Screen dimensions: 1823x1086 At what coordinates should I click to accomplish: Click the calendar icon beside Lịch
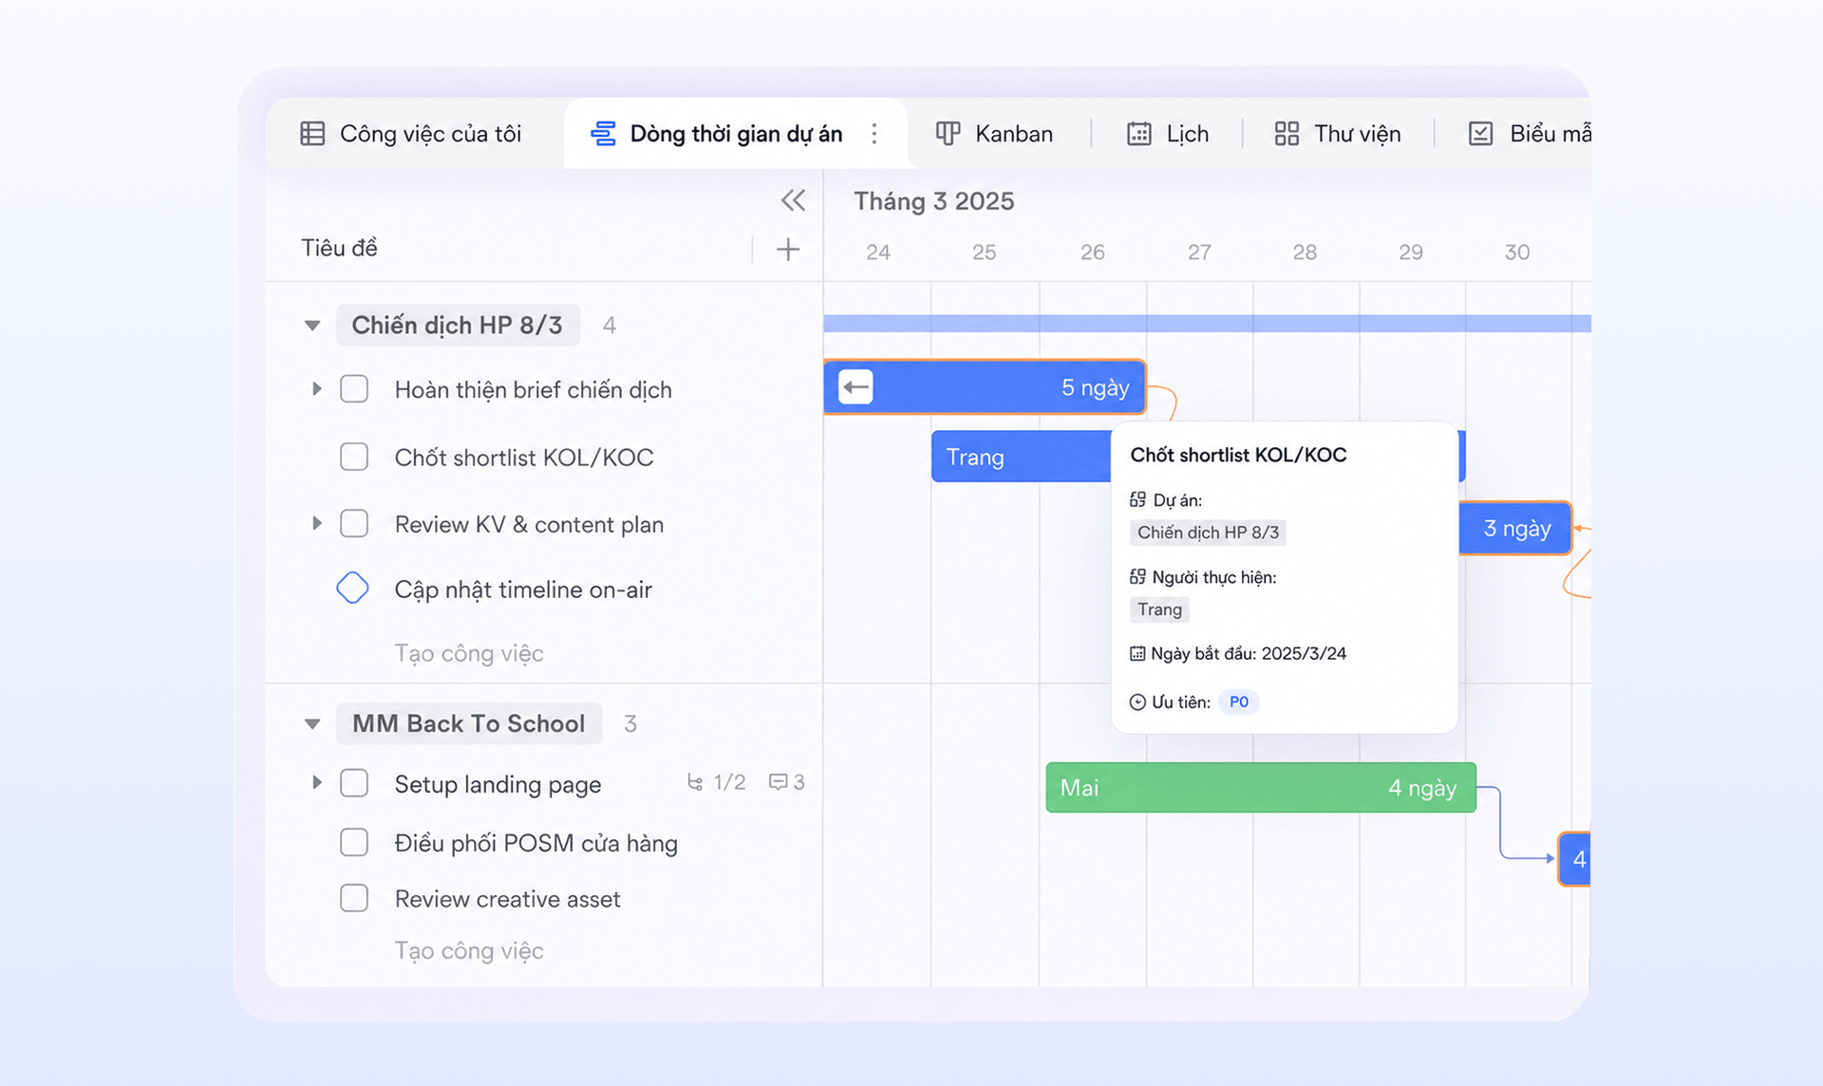(x=1139, y=134)
